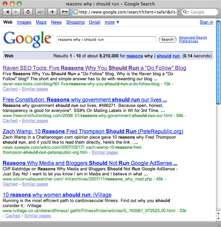Click the news.speeple.com green URL text

pos(72,150)
